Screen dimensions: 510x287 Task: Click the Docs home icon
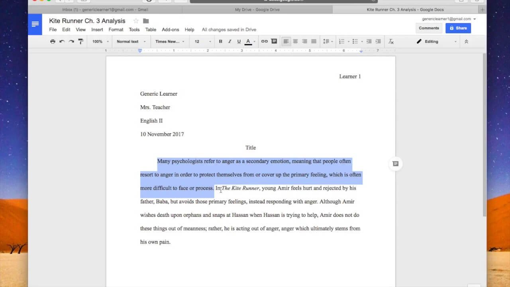coord(35,25)
